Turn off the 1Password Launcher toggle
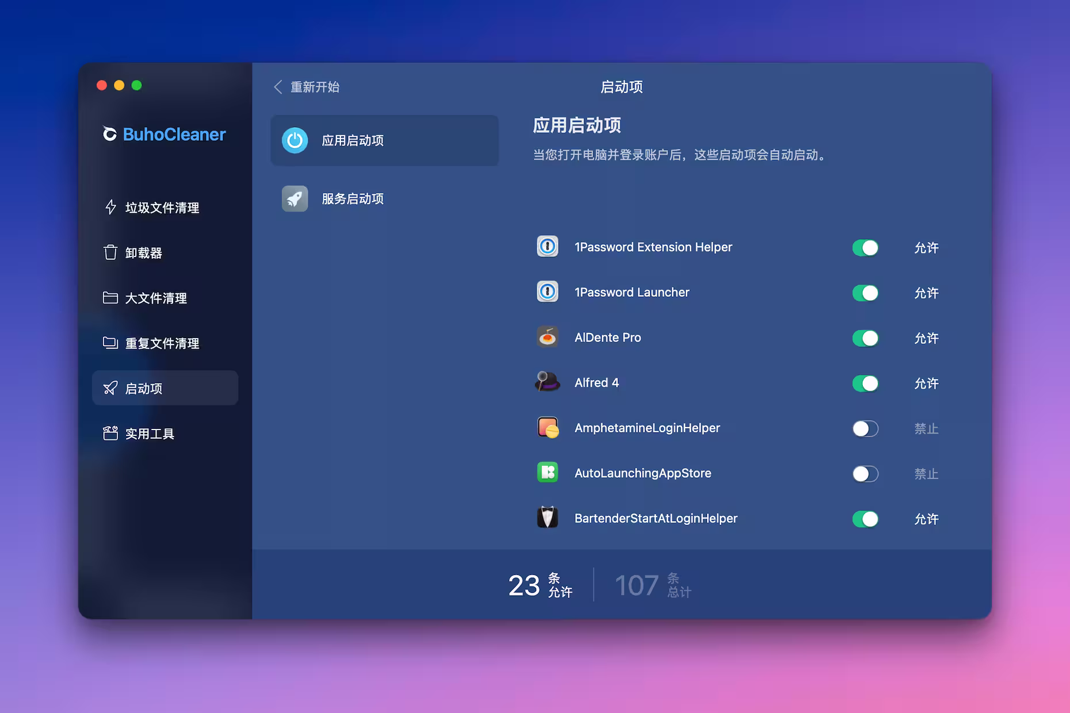This screenshot has height=713, width=1070. (x=865, y=293)
